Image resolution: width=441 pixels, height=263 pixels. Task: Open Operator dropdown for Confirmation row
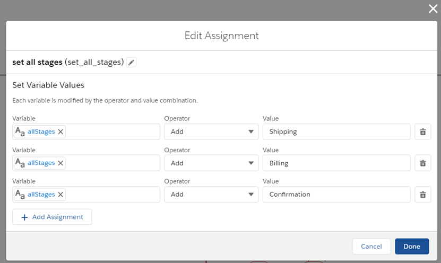[x=211, y=195]
